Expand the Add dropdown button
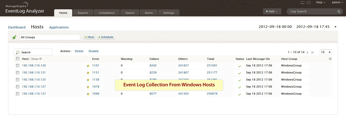 [272, 11]
